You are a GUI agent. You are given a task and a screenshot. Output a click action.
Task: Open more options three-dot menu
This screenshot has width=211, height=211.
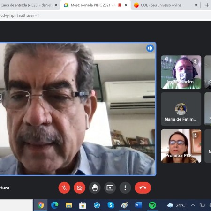tap(125, 188)
